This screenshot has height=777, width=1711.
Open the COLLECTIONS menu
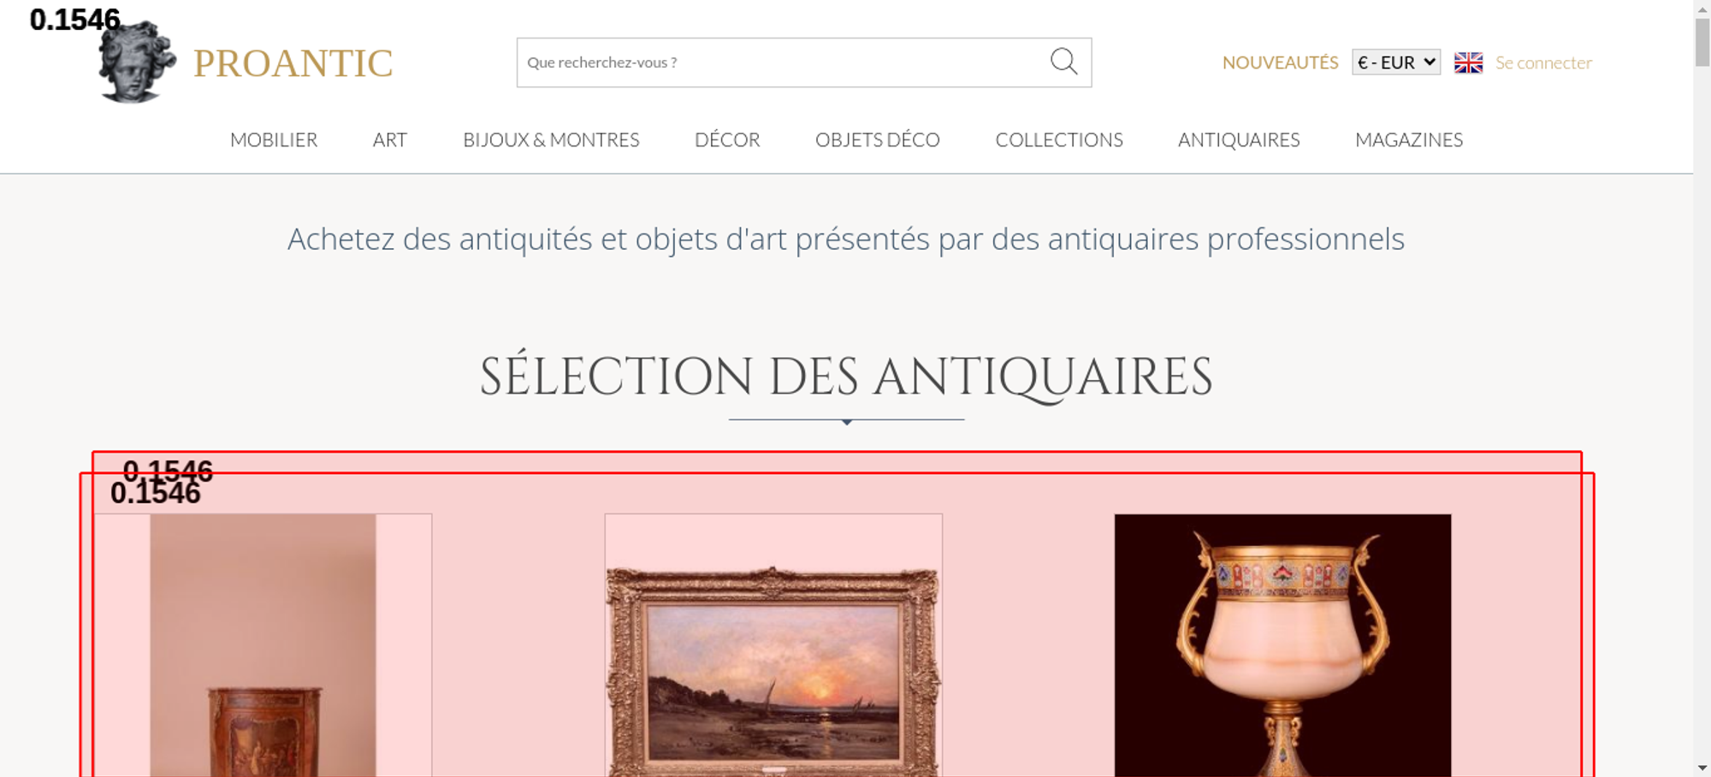(1059, 139)
